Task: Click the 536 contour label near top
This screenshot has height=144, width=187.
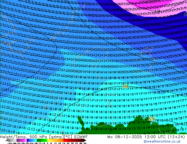Action: 158,11
